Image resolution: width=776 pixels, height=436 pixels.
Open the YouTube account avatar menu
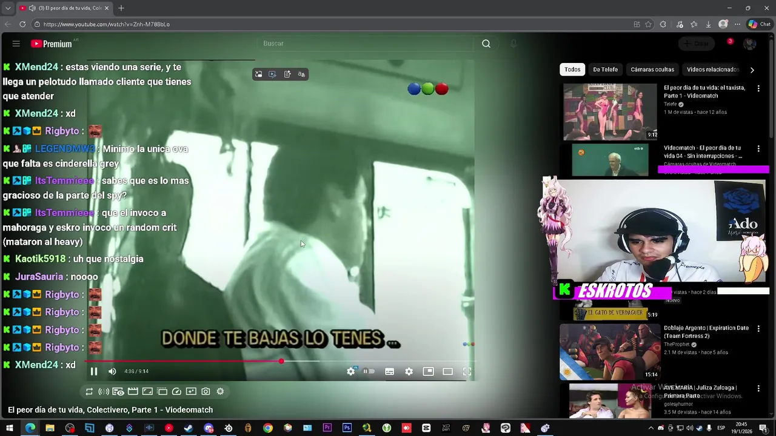point(750,44)
